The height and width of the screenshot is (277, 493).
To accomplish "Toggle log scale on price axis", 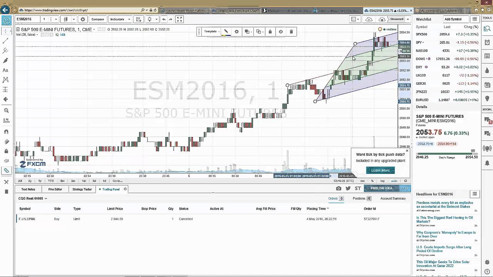I will 382,181.
